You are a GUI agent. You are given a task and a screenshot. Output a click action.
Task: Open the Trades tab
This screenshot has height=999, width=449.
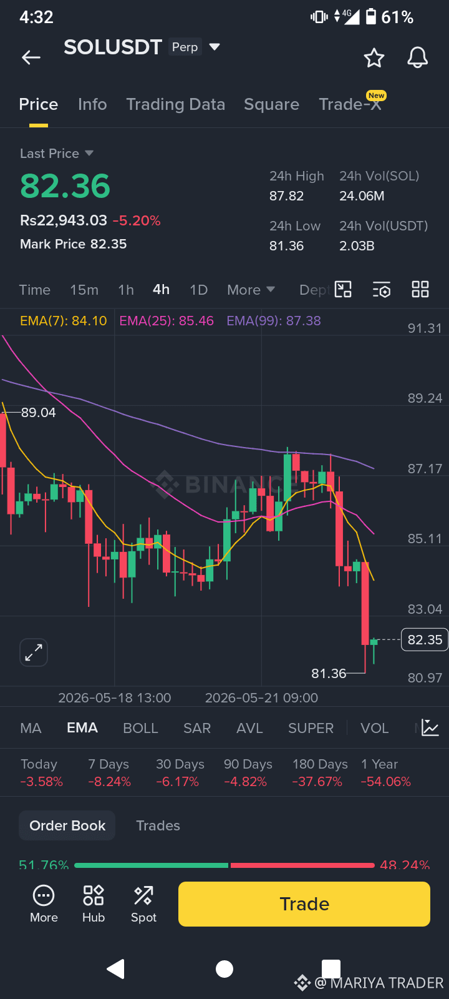click(x=158, y=825)
